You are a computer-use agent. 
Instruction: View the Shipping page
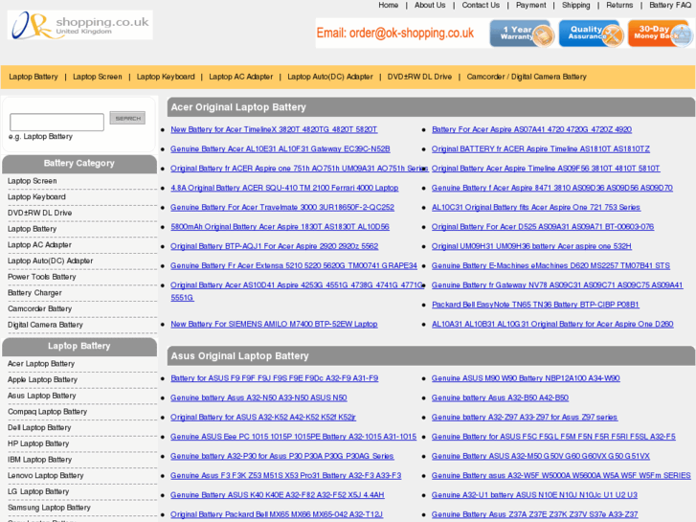pos(575,6)
